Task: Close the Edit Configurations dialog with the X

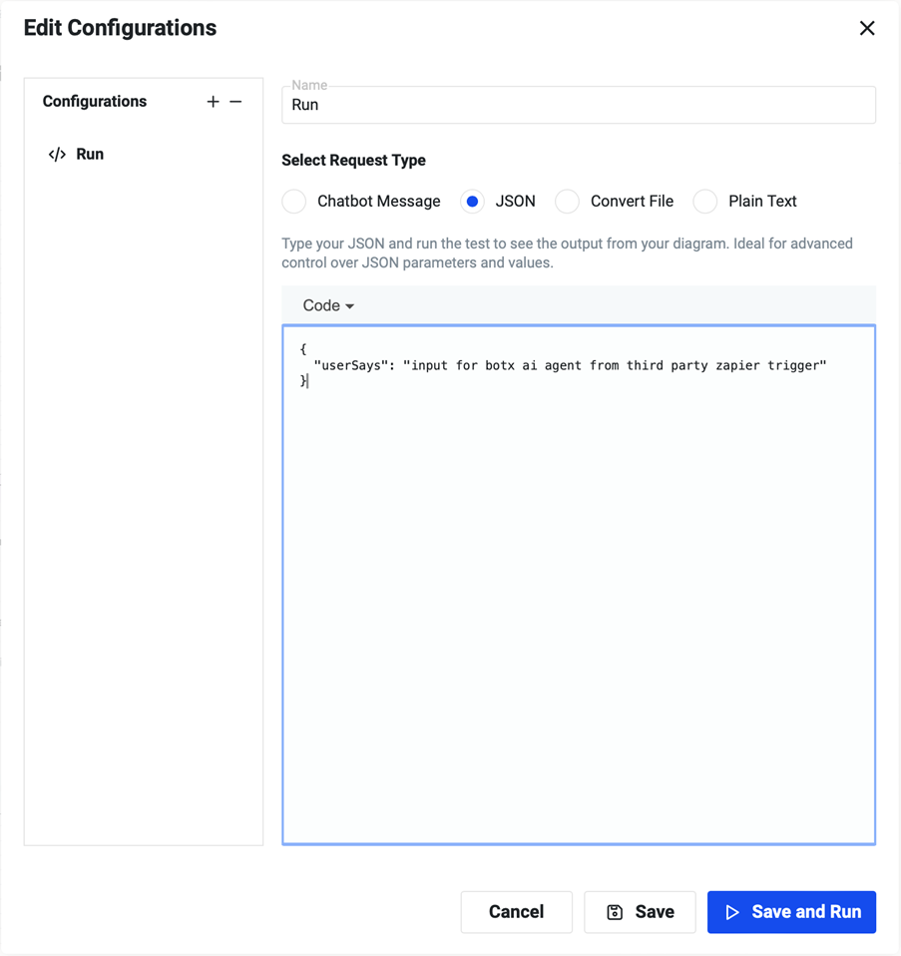Action: pos(867,28)
